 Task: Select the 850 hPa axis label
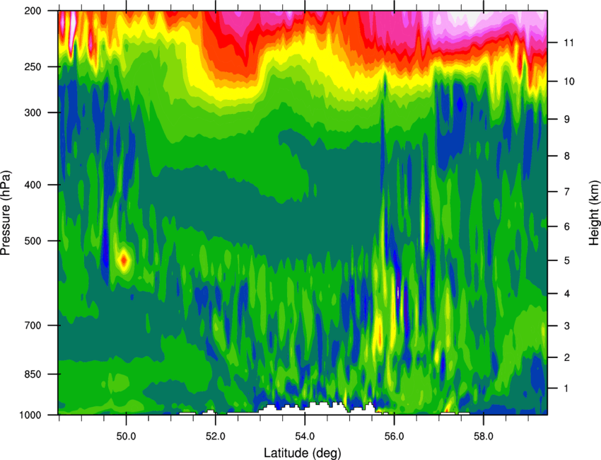32,374
